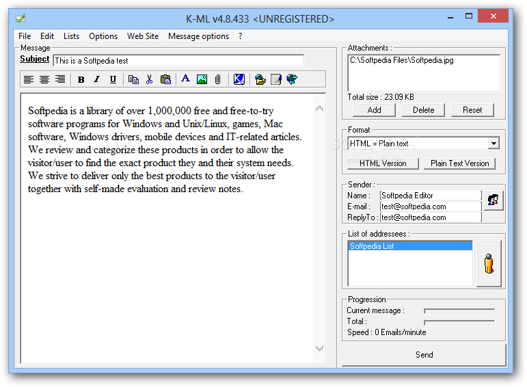Click the blue K-ML logo toolbar icon
This screenshot has width=527, height=387.
(239, 79)
